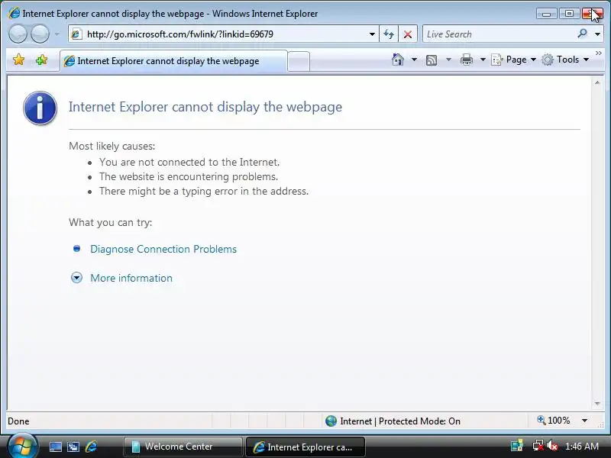
Task: Select the 'Internet Explorer cannot display' tab
Action: (x=173, y=61)
